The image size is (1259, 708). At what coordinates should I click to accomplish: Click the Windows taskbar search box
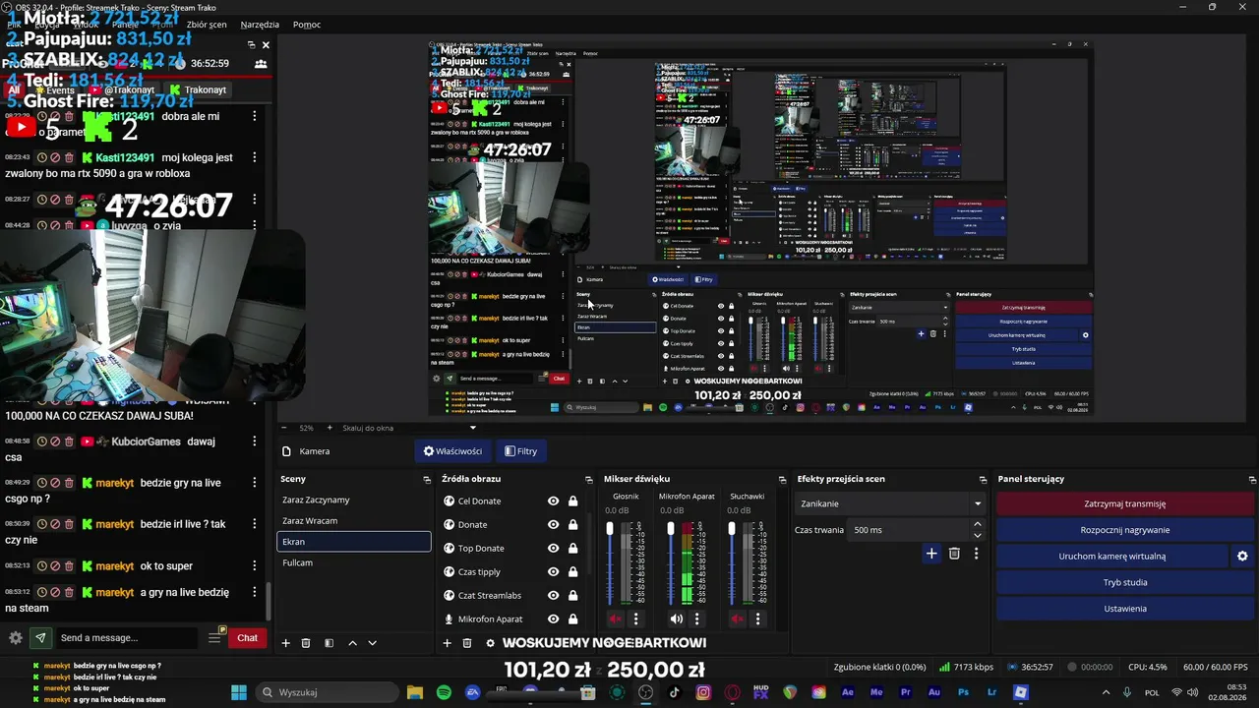pos(327,692)
